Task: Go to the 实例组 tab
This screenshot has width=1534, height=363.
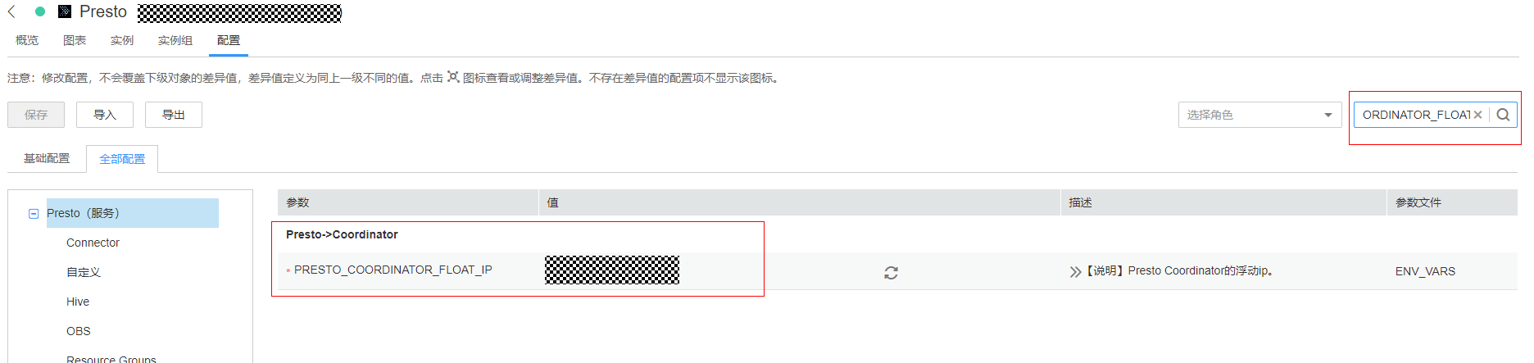Action: 175,40
